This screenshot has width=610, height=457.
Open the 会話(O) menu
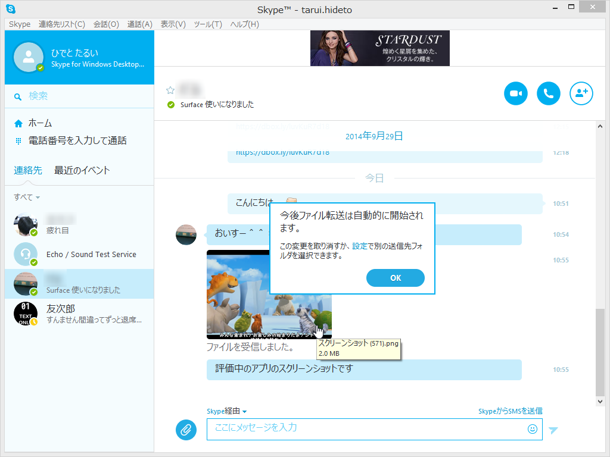pos(106,24)
